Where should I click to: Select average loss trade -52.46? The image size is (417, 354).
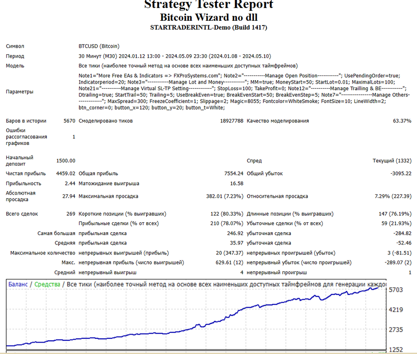point(404,243)
